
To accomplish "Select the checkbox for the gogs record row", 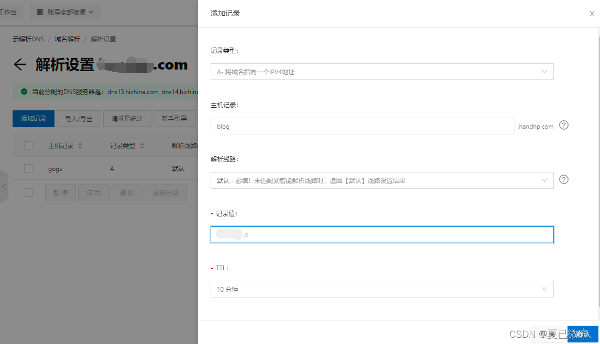I will pyautogui.click(x=28, y=169).
